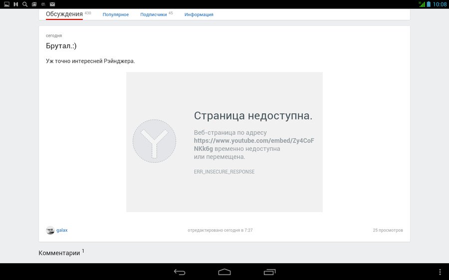Viewport: 449px width, 280px height.
Task: Switch to the Популярное tab
Action: tap(116, 14)
